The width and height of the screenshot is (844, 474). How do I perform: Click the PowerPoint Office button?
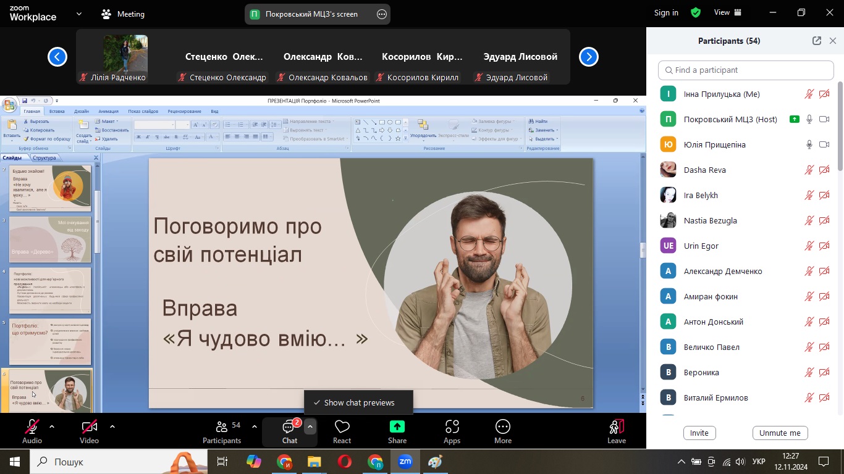click(x=9, y=104)
